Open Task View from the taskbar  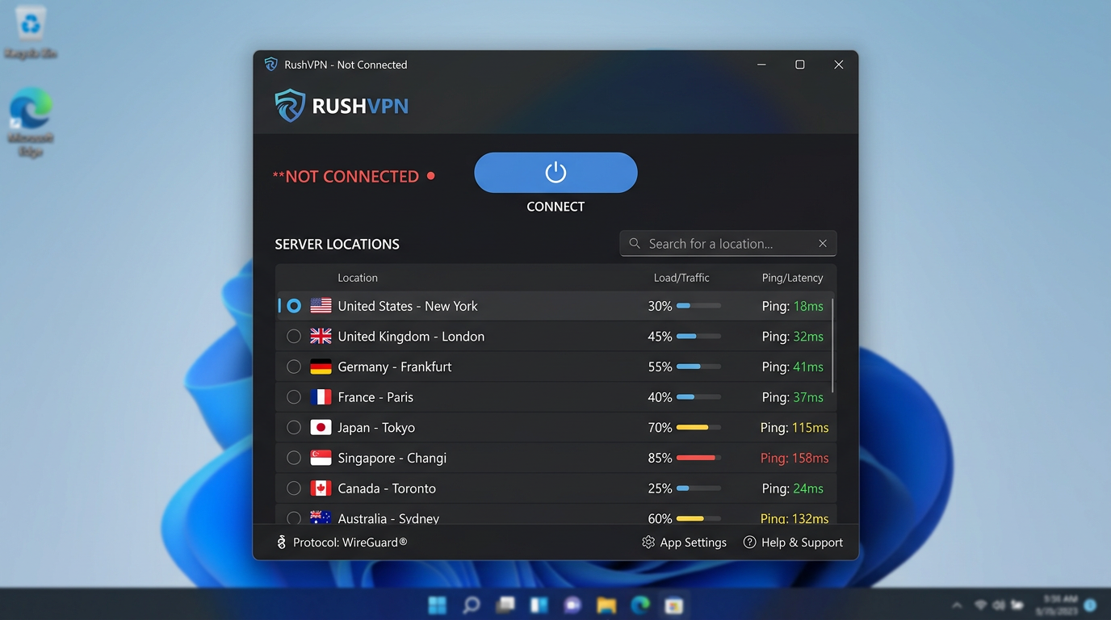[505, 605]
